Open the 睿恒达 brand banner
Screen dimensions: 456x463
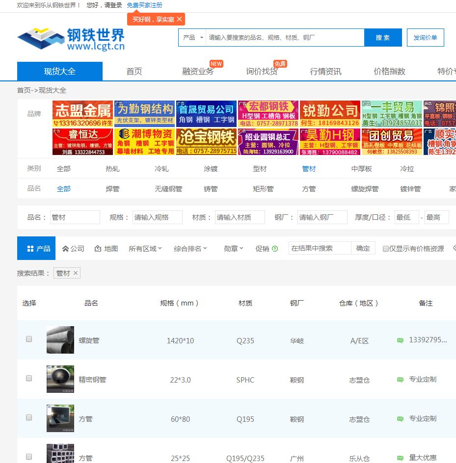[83, 142]
